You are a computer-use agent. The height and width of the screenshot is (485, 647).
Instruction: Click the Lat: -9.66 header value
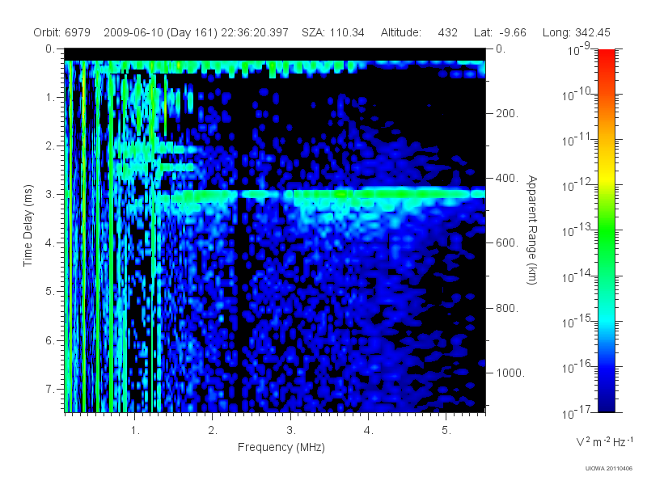pyautogui.click(x=500, y=32)
